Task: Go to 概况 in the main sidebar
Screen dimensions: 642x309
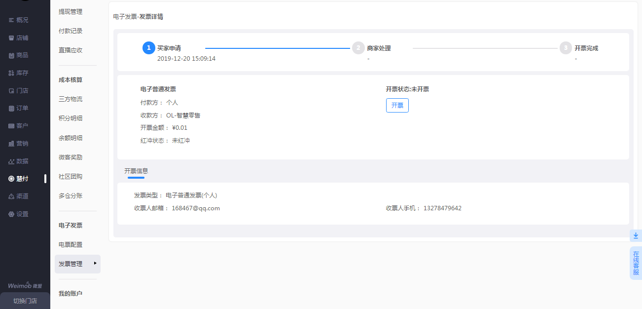Action: 22,20
